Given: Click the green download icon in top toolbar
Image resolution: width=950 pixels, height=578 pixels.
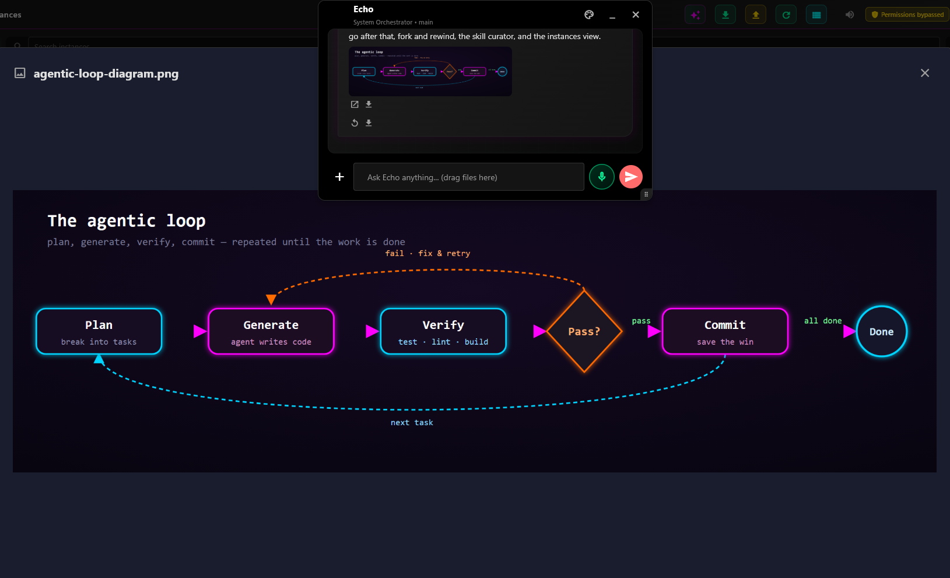Looking at the screenshot, I should (725, 15).
